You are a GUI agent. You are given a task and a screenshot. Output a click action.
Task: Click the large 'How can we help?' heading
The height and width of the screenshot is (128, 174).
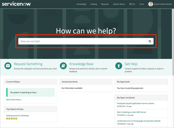[x=86, y=31]
